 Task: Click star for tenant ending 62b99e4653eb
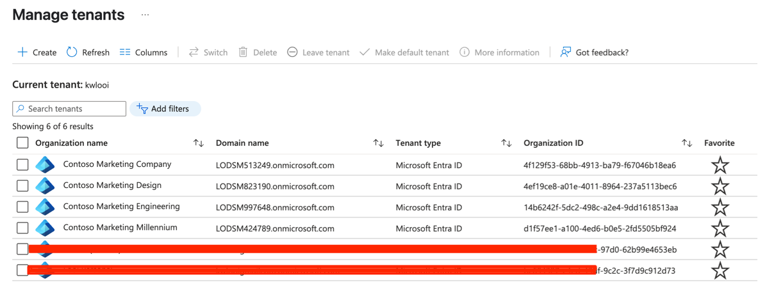tap(720, 249)
